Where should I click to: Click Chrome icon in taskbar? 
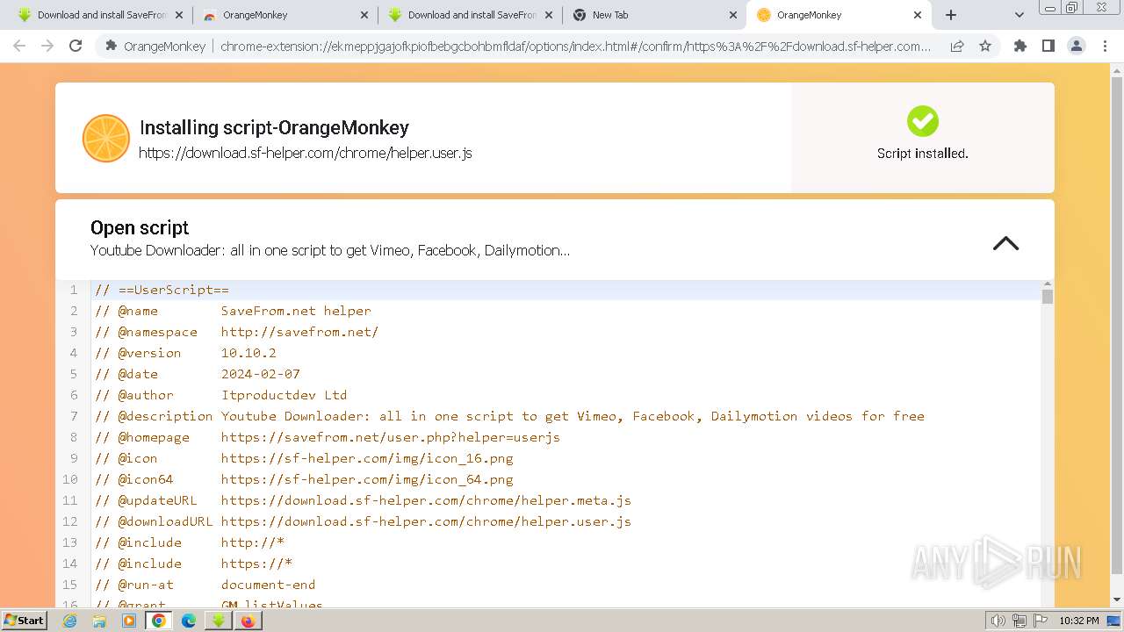159,621
